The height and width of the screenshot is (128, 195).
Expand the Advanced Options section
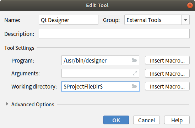click(x=7, y=104)
